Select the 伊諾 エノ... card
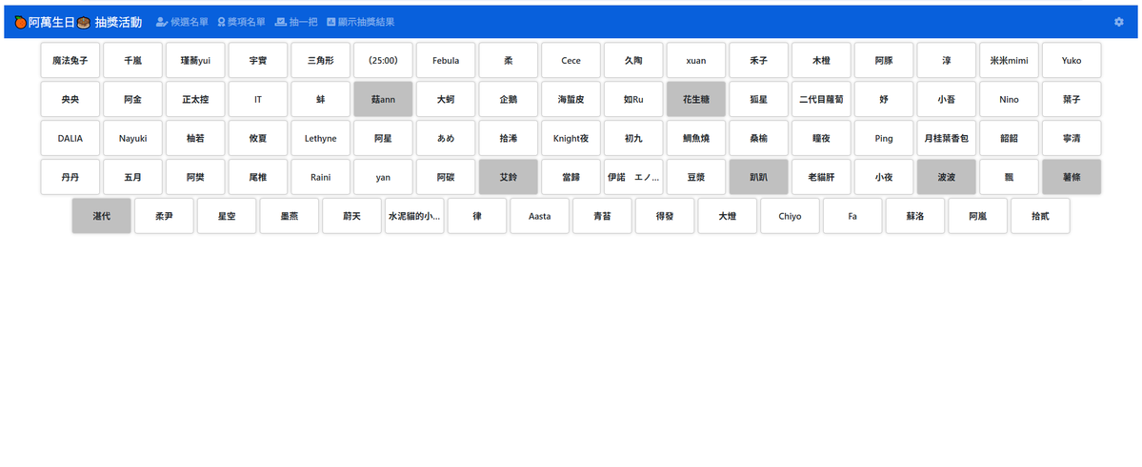This screenshot has height=467, width=1142. (x=633, y=178)
